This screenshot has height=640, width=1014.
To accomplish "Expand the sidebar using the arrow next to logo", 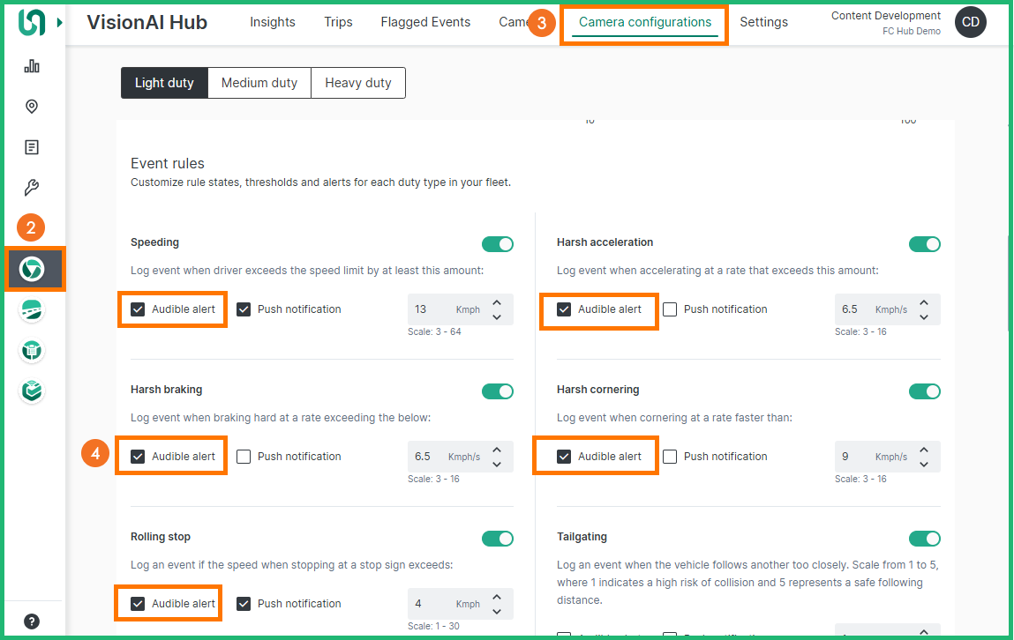I will [x=60, y=22].
